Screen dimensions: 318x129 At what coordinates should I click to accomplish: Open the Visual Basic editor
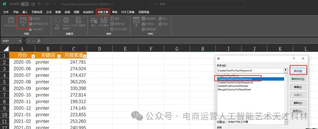(x=11, y=22)
